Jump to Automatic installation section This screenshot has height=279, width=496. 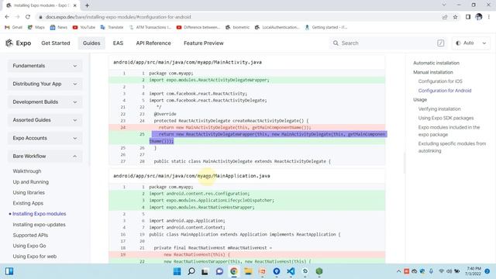(436, 63)
